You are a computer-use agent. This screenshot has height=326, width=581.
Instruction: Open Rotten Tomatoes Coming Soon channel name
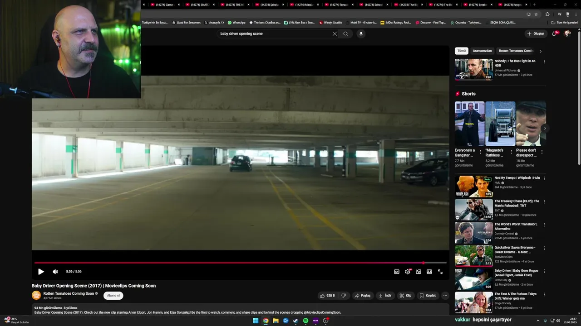pyautogui.click(x=69, y=293)
